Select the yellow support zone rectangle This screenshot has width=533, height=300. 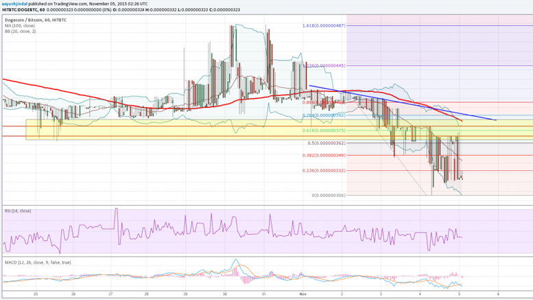(x=279, y=129)
